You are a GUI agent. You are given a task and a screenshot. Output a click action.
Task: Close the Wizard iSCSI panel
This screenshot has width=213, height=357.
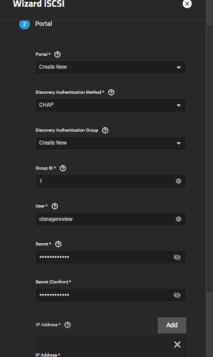pos(187,4)
